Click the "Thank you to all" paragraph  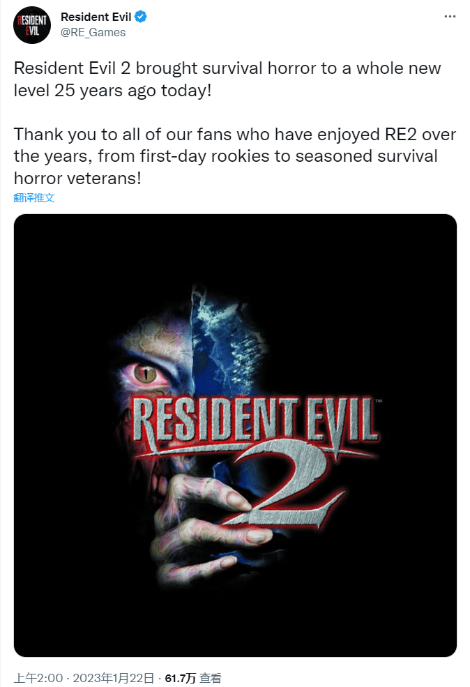click(235, 156)
